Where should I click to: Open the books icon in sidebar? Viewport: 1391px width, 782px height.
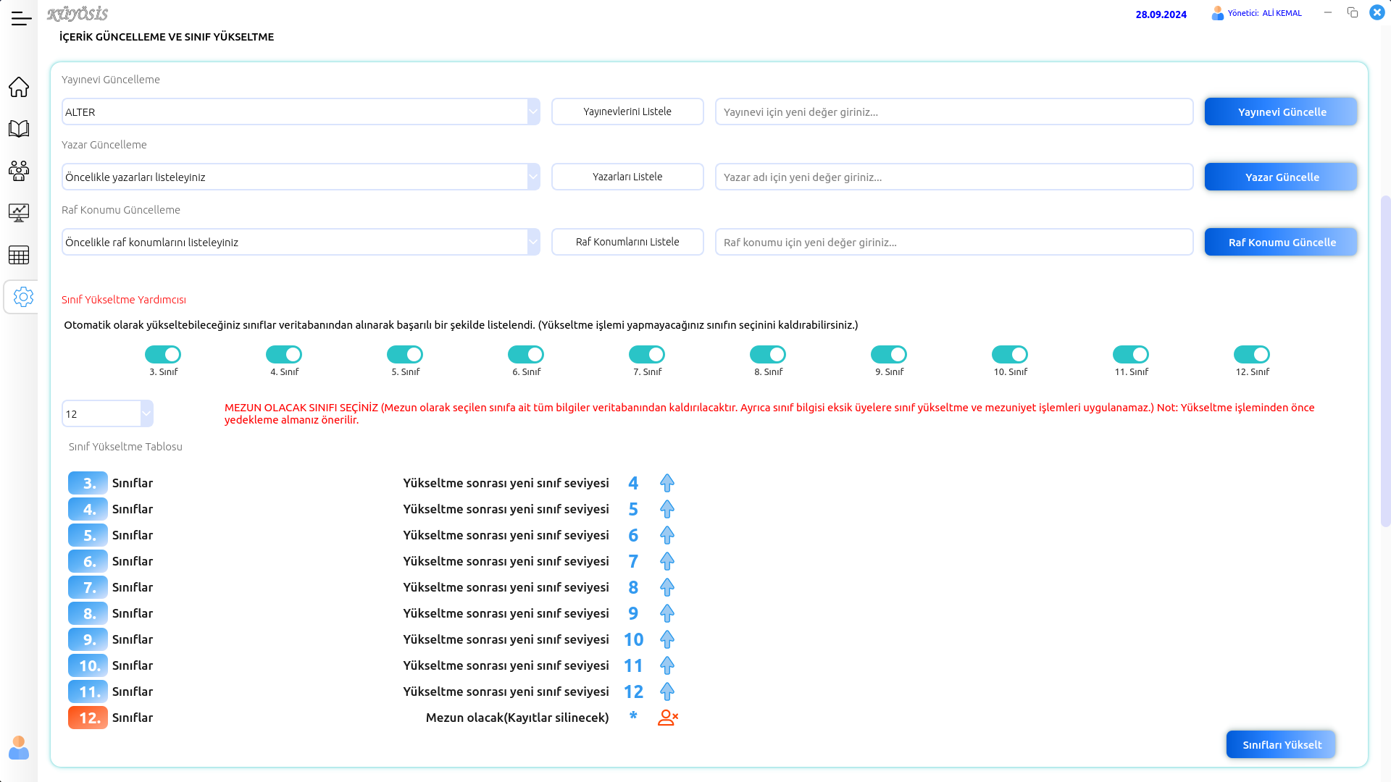coord(19,129)
